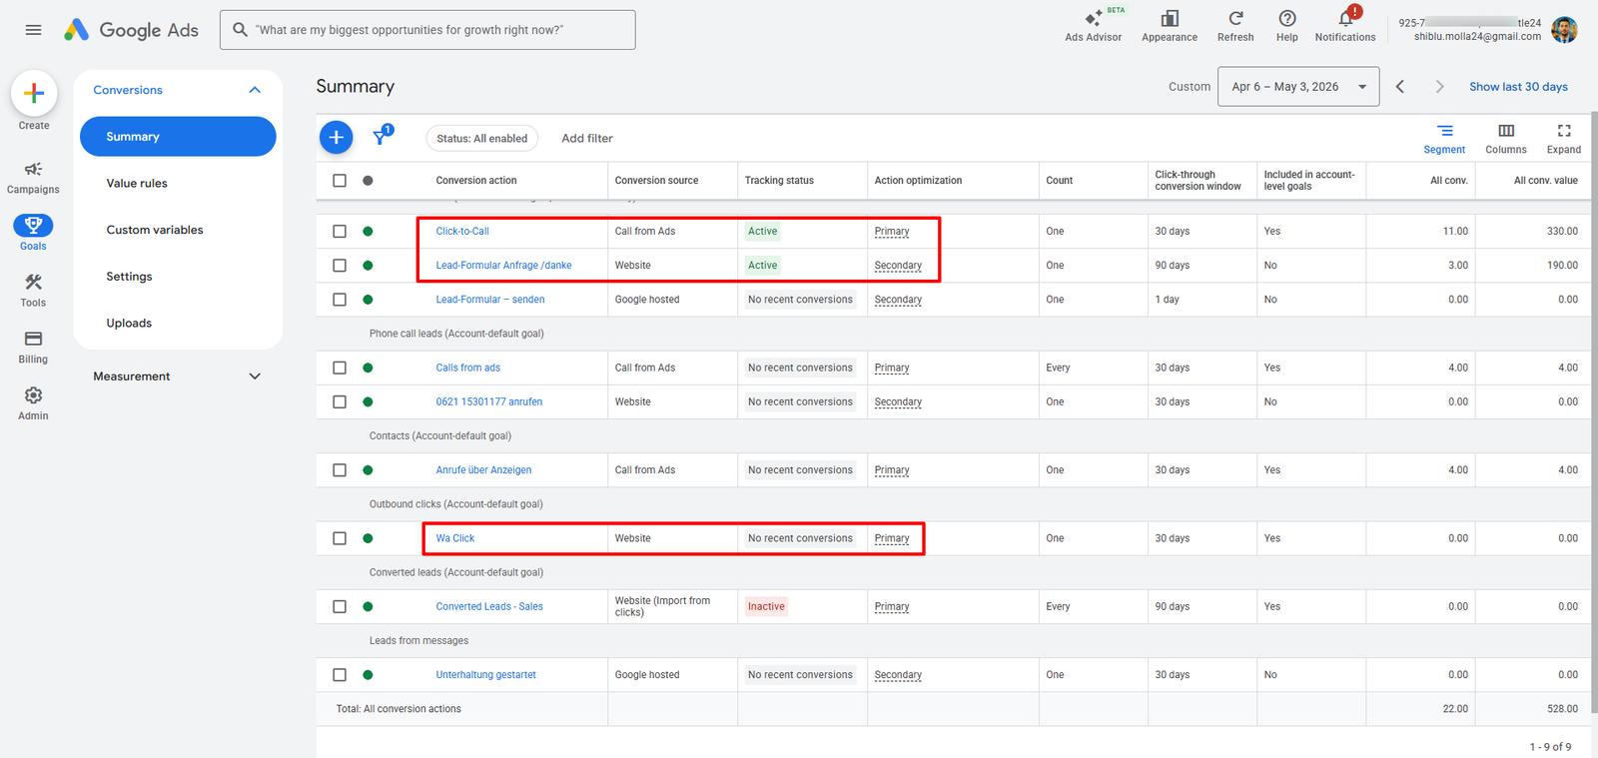Open Custom variables page
Viewport: 1598px width, 758px height.
(x=155, y=230)
